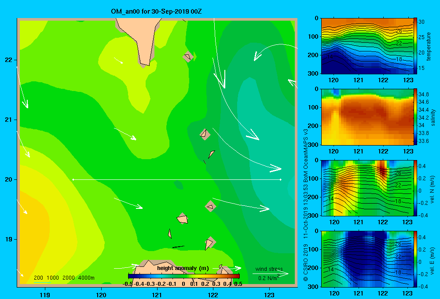Click the vel. E colorbar scale
The width and height of the screenshot is (440, 299).
tap(415, 259)
